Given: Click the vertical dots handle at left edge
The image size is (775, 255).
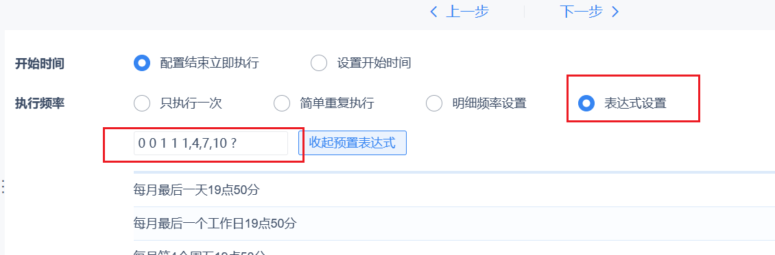Looking at the screenshot, I should coord(3,187).
